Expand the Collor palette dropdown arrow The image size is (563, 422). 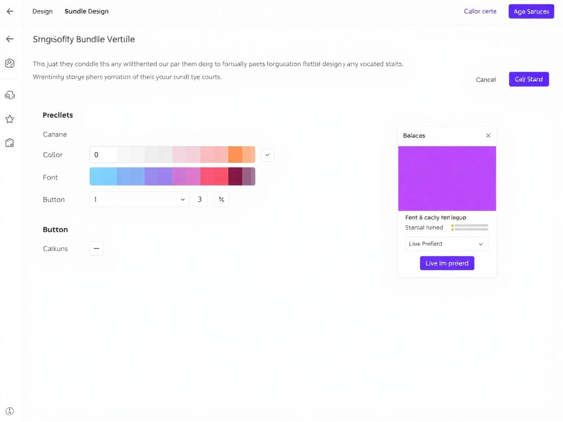point(267,155)
